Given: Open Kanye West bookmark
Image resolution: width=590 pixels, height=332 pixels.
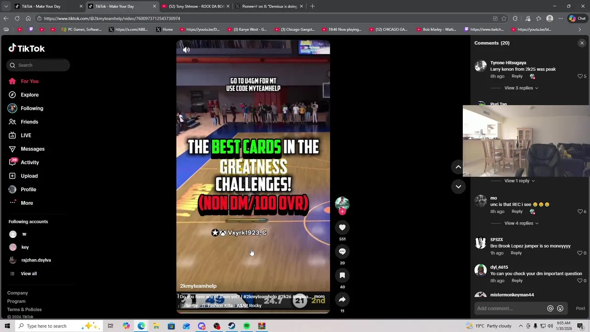Looking at the screenshot, I should click(247, 30).
